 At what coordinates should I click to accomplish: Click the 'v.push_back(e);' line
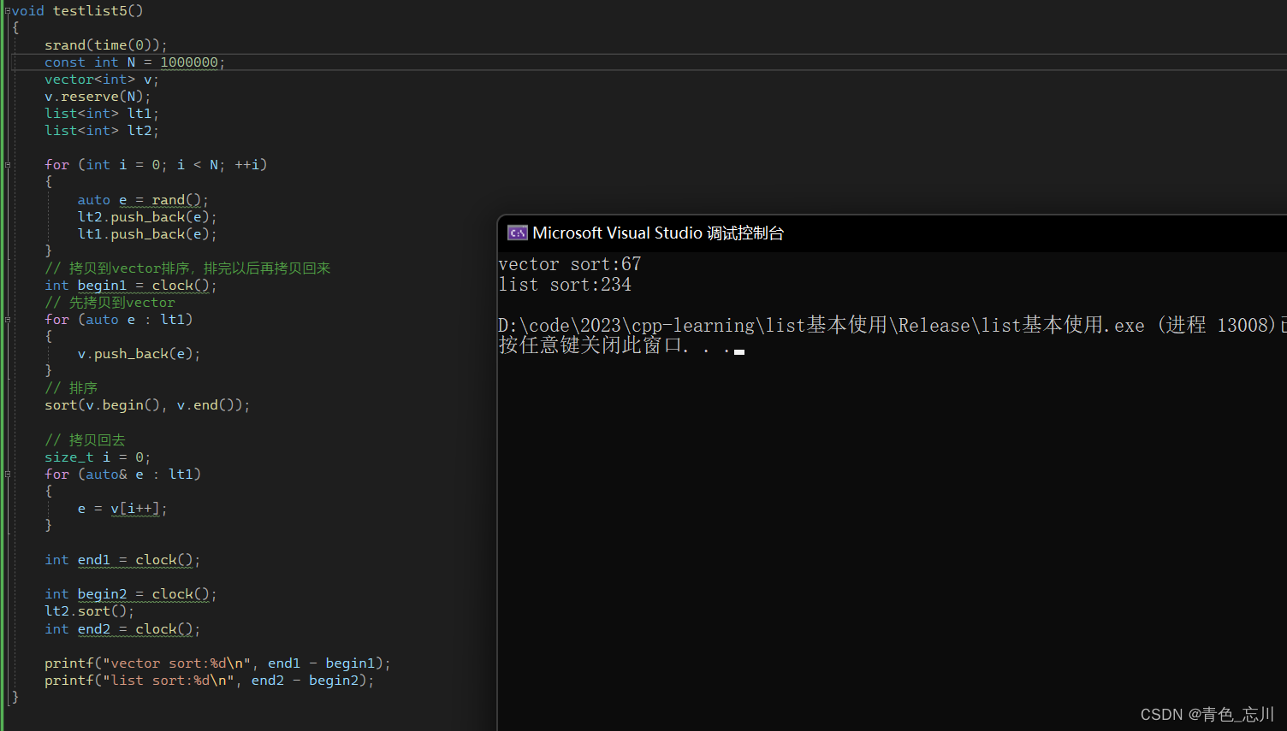click(x=139, y=354)
